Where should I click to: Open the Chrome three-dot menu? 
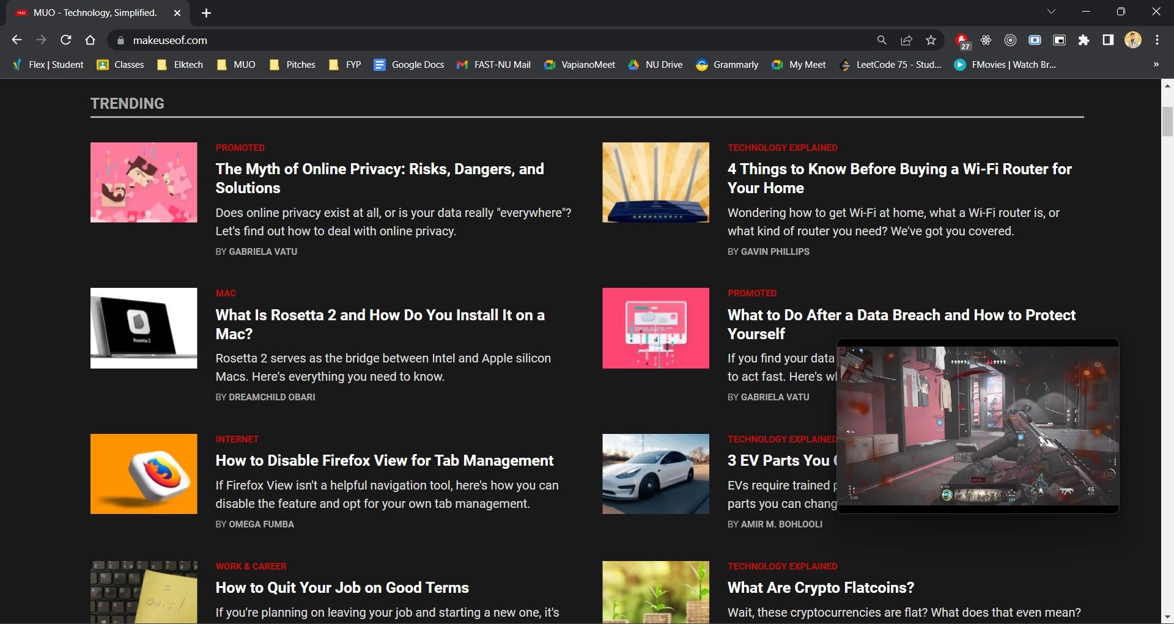point(1157,40)
